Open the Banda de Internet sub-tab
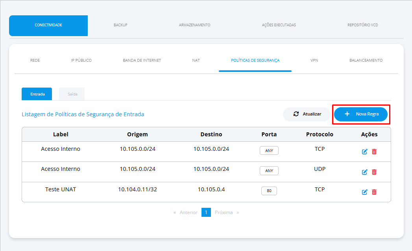 click(142, 60)
